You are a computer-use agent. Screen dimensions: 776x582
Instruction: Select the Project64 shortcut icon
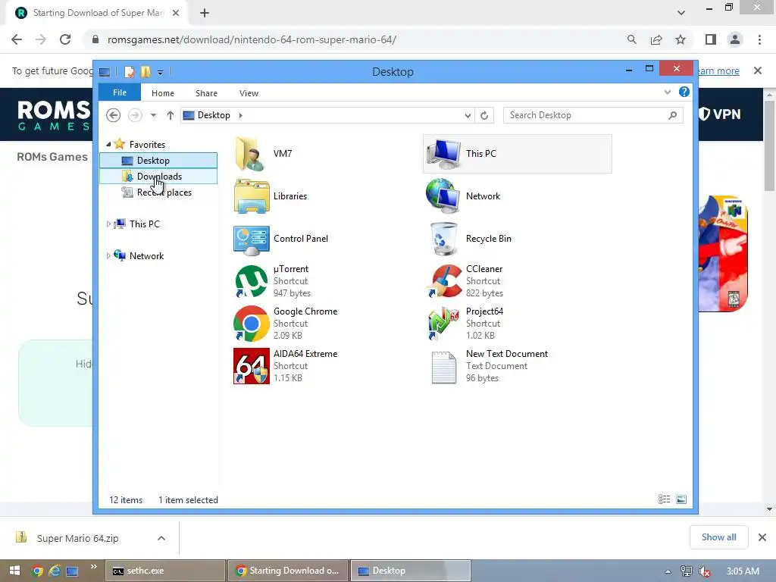(443, 324)
